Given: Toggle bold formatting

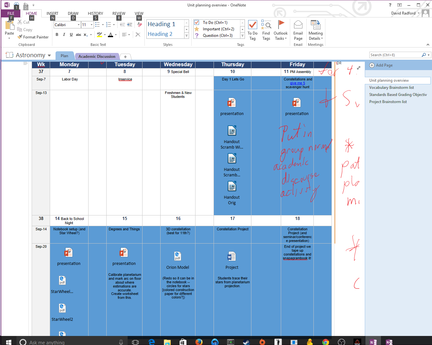Looking at the screenshot, I should [x=57, y=34].
